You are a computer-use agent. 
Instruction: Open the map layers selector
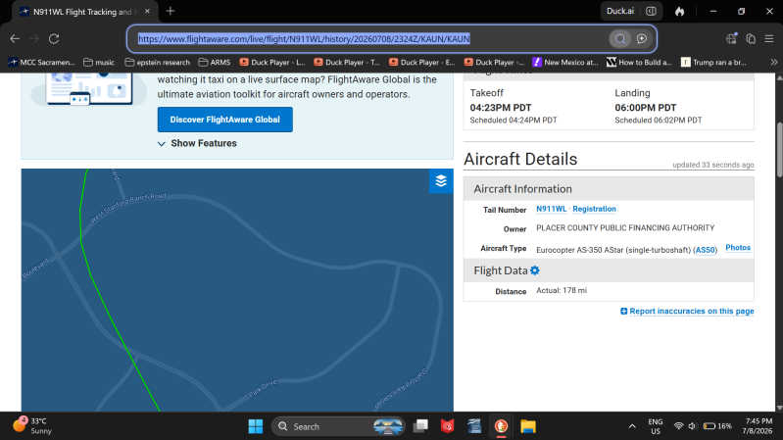click(441, 180)
